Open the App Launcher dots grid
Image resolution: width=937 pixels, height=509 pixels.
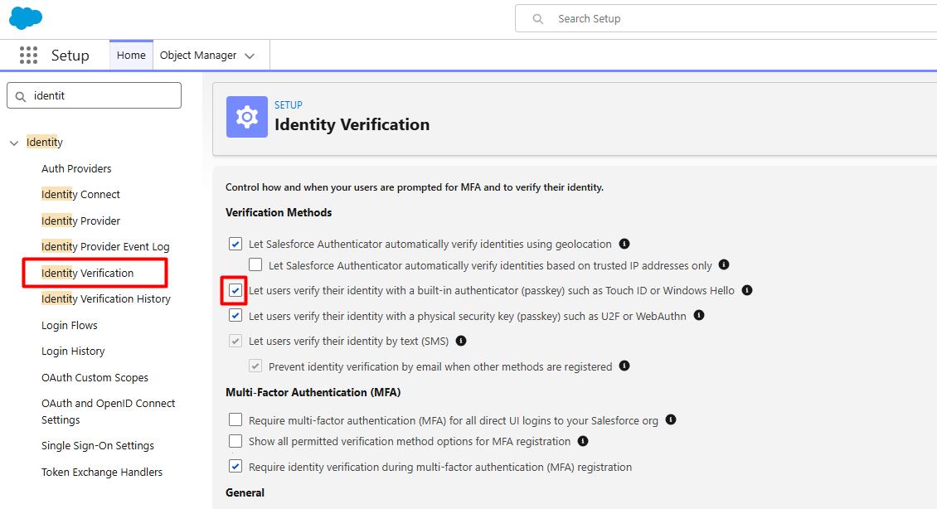[28, 55]
